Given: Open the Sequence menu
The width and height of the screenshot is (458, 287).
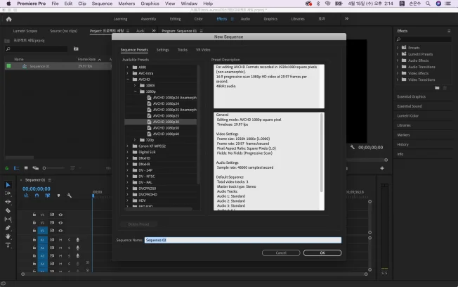Looking at the screenshot, I should [x=102, y=4].
